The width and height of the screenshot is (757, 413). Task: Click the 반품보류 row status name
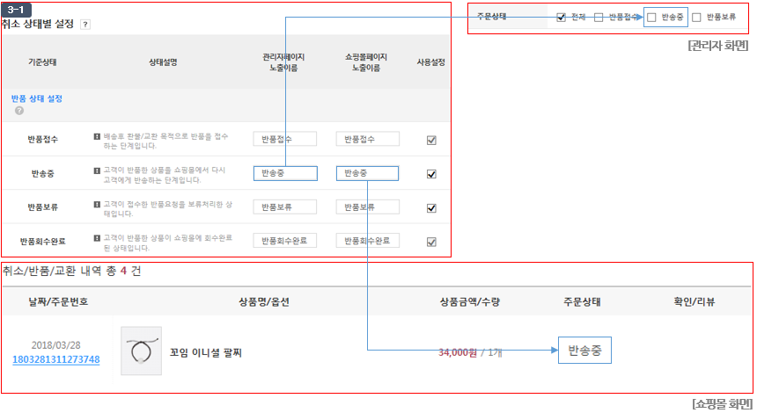click(x=42, y=207)
